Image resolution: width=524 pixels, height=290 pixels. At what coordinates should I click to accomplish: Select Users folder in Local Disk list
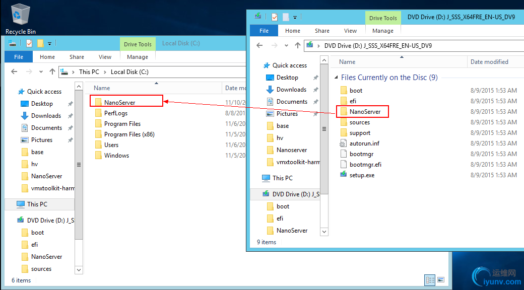pyautogui.click(x=111, y=144)
